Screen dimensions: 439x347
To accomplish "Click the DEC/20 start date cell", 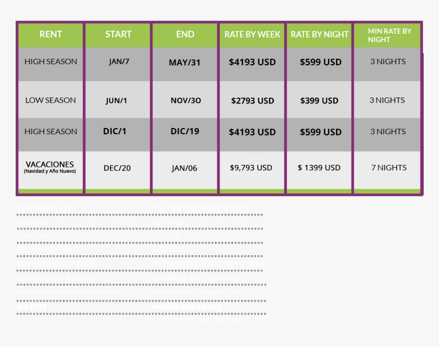I will tap(118, 167).
